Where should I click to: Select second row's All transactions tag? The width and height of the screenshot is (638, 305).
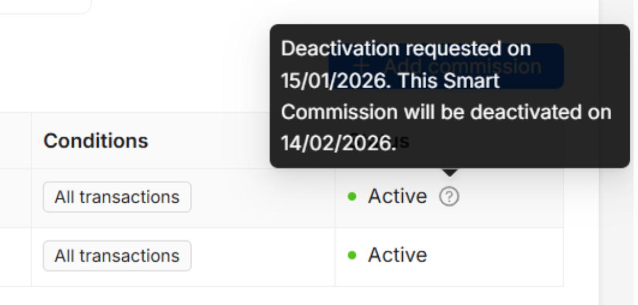(x=117, y=255)
